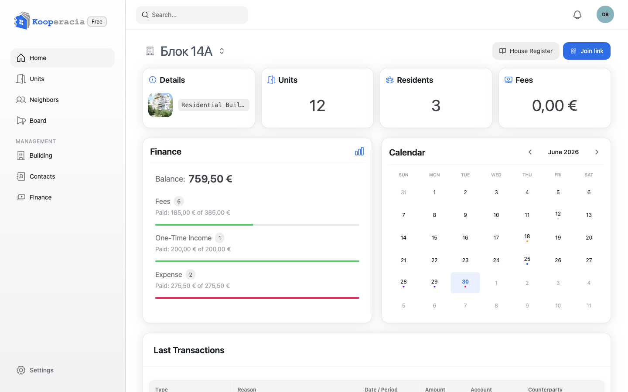The height and width of the screenshot is (392, 628).
Task: Click the Join link QR icon
Action: 573,51
